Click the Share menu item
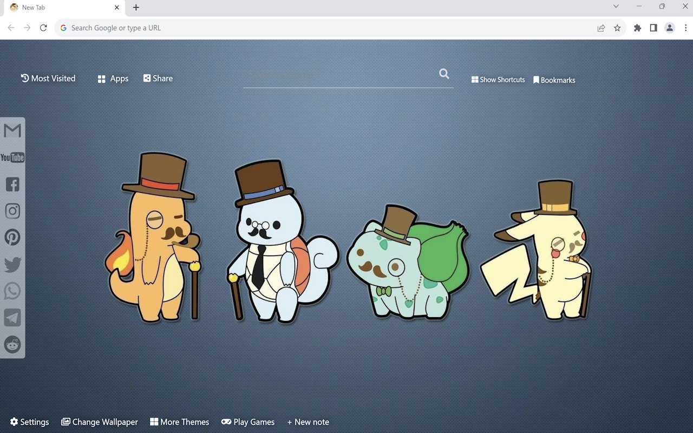This screenshot has width=693, height=433. 158,78
